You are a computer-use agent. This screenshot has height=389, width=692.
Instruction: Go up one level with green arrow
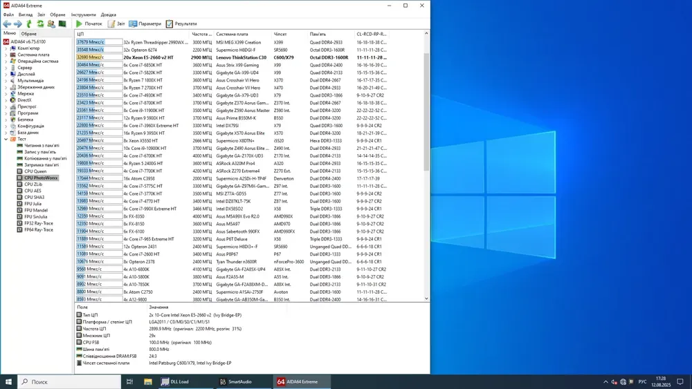pyautogui.click(x=29, y=23)
